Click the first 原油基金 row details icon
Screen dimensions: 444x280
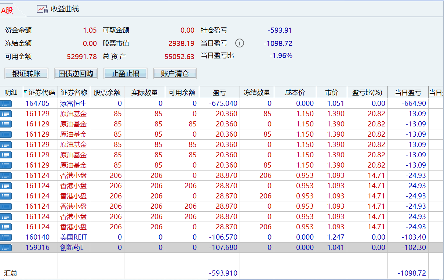[6, 114]
